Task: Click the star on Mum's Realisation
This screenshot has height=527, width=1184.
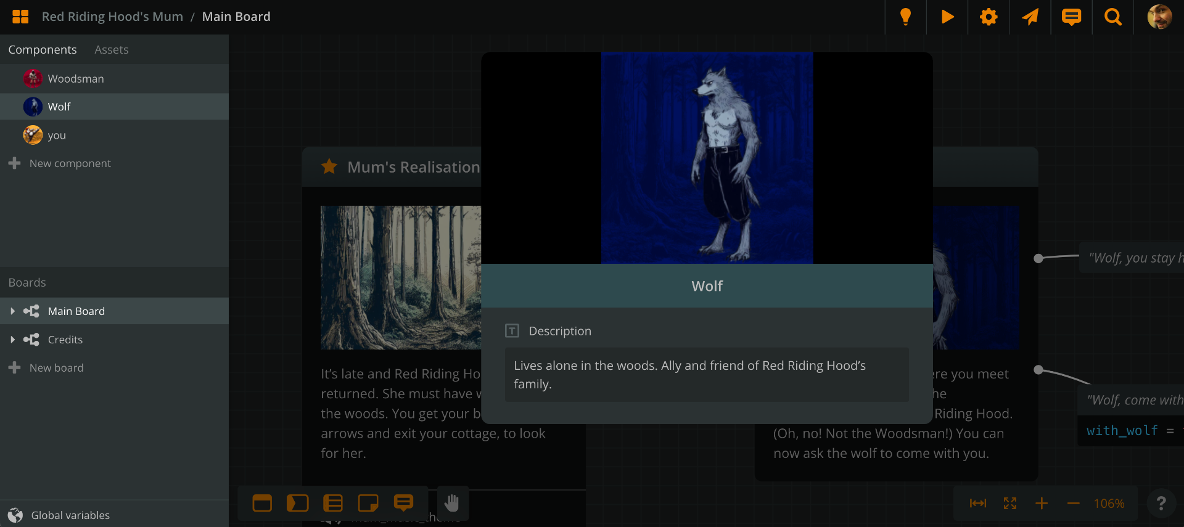Action: point(329,166)
